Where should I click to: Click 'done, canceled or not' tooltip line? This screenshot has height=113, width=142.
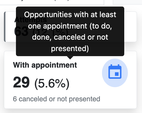(x=70, y=37)
